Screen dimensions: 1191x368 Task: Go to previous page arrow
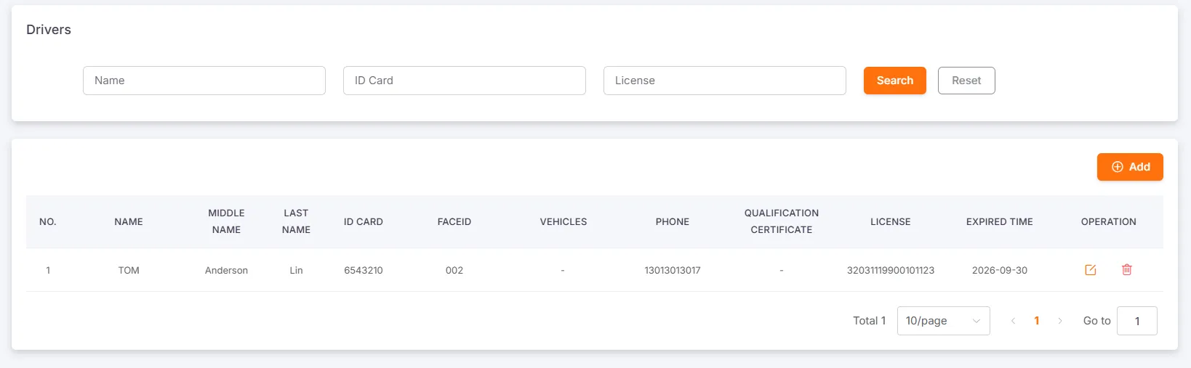(1013, 321)
